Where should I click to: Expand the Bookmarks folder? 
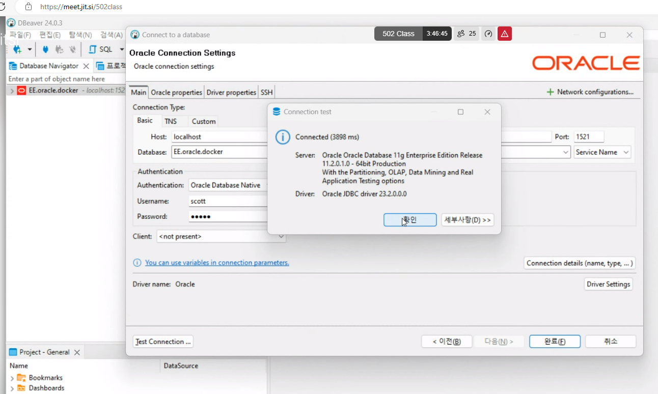[12, 378]
